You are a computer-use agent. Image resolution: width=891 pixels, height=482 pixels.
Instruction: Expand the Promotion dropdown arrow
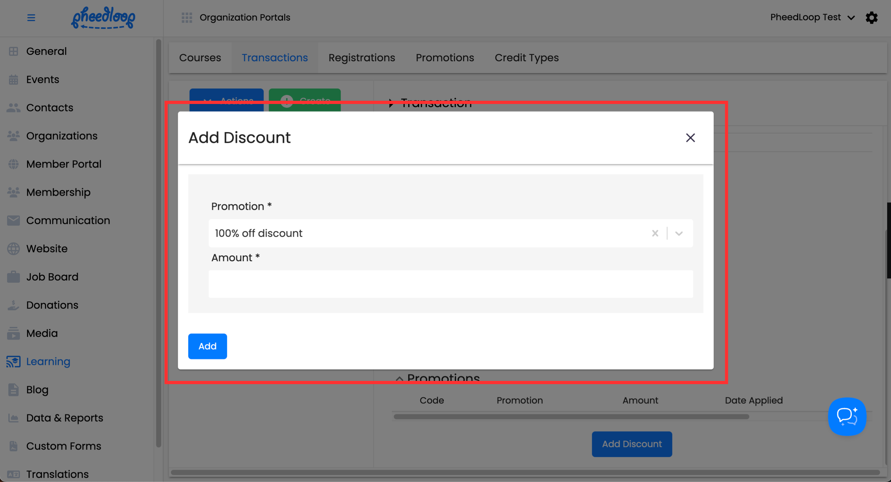click(679, 233)
